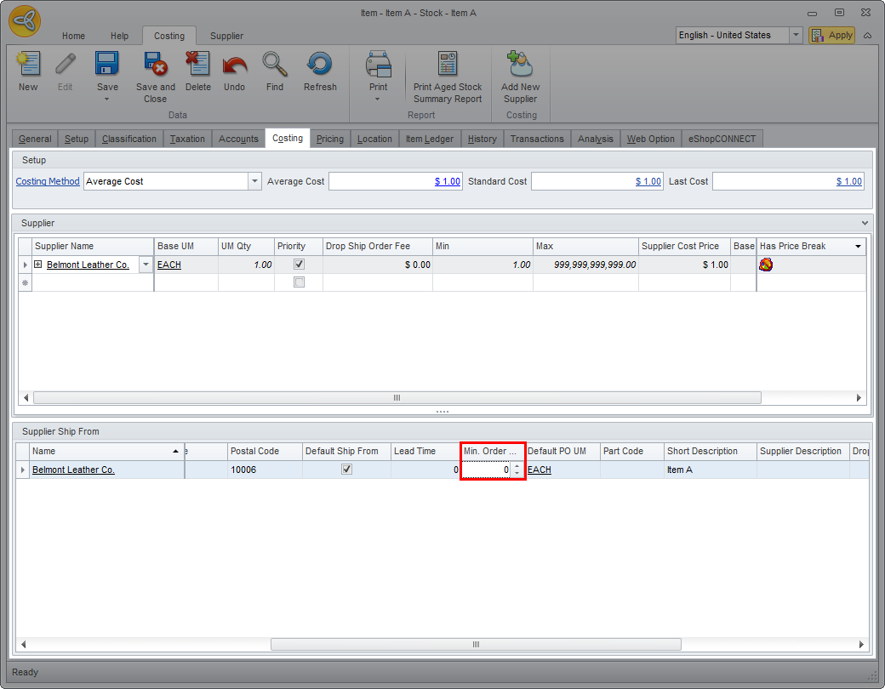Click the Undo arrow icon
The width and height of the screenshot is (885, 689).
coord(234,65)
